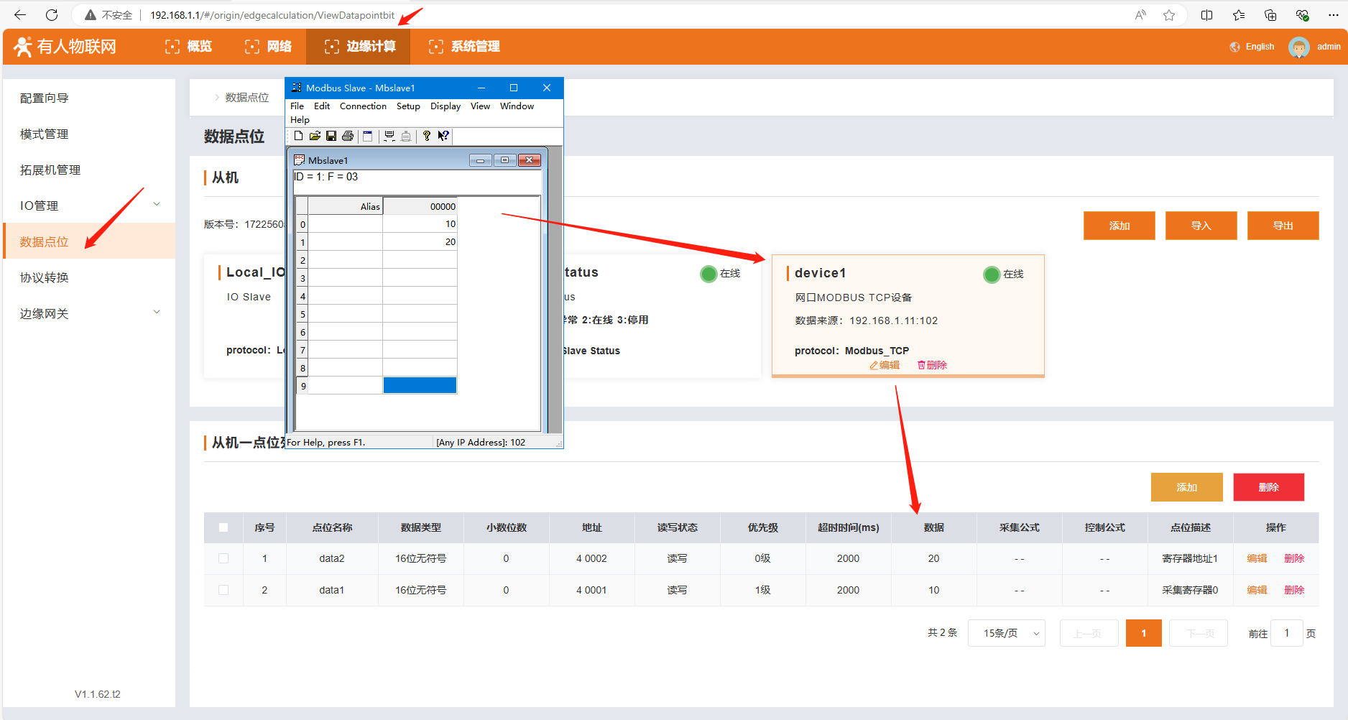This screenshot has width=1348, height=720.
Task: Tick the checkbox for the data2 row
Action: point(223,558)
